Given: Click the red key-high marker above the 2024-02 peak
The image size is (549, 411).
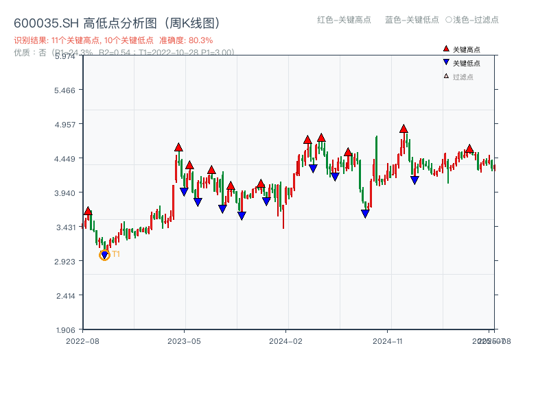Looking at the screenshot, I should point(307,139).
